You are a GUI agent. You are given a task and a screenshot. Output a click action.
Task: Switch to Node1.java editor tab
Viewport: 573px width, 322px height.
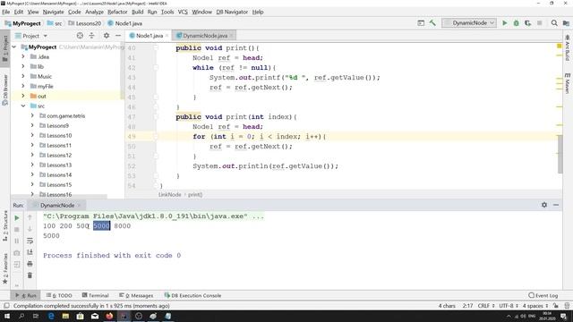click(x=149, y=36)
